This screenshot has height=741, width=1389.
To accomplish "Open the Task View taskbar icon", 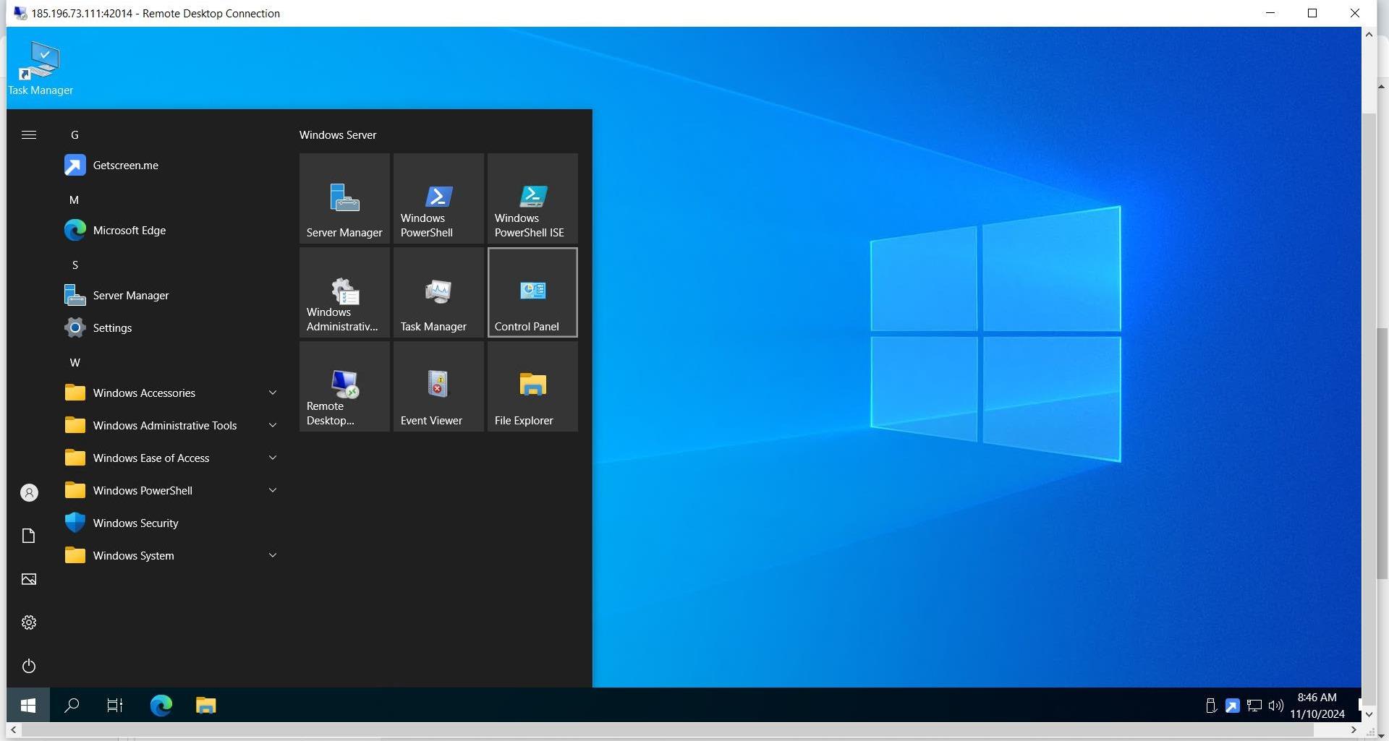I will pyautogui.click(x=115, y=705).
